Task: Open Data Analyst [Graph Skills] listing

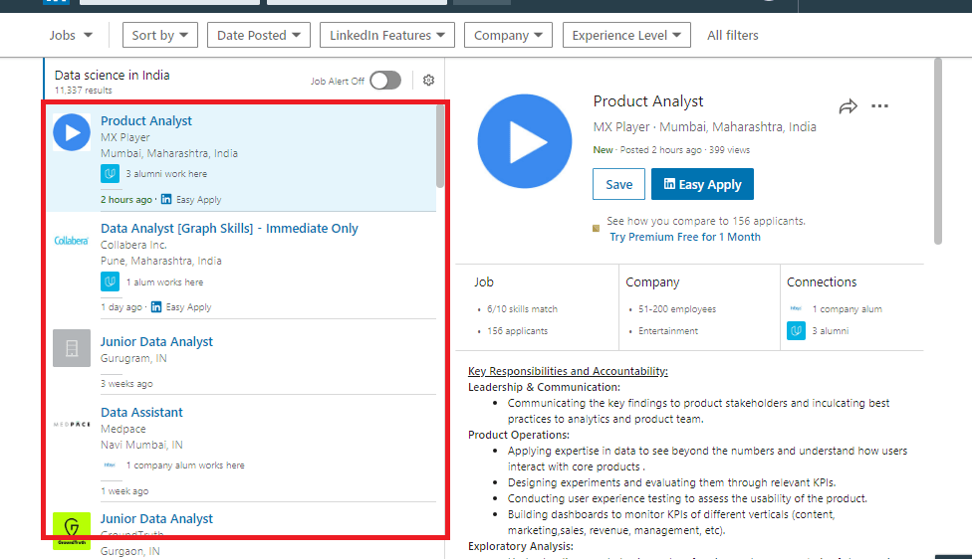Action: click(229, 229)
